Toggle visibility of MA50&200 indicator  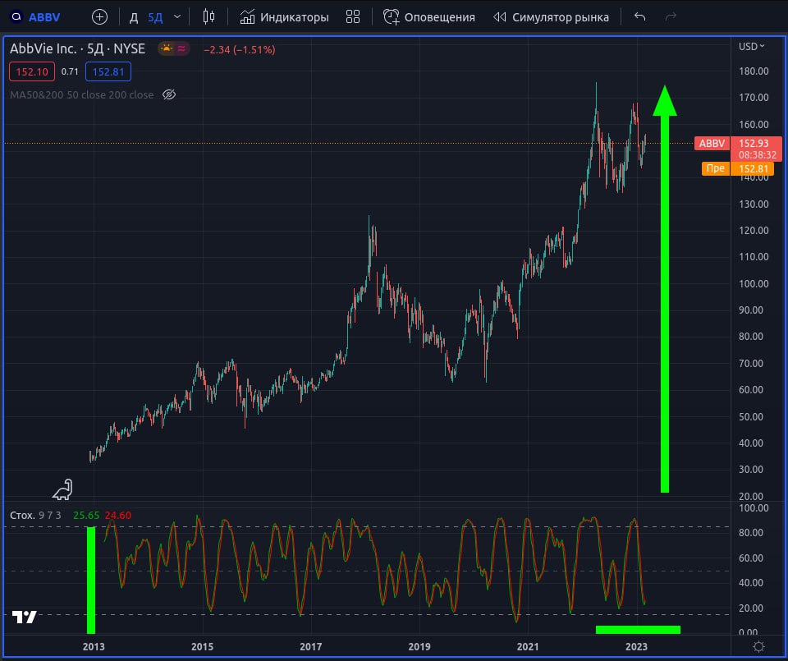pos(169,94)
